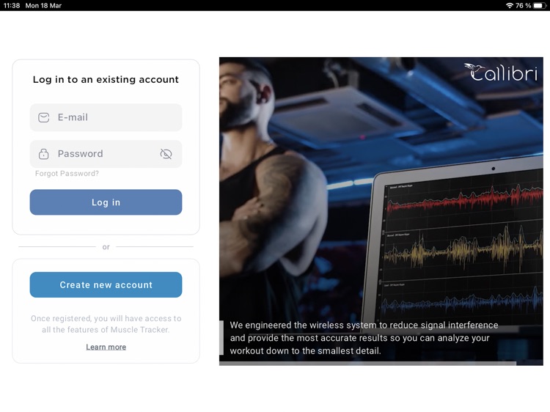Tap the date Mon 18 Mar

43,6
